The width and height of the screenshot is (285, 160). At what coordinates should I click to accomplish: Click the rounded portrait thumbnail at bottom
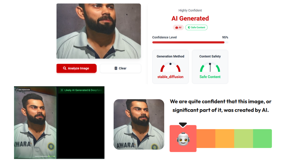(139, 124)
